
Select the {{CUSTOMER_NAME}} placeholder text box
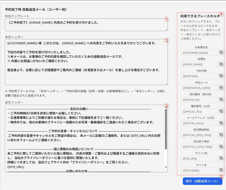[x=198, y=52]
